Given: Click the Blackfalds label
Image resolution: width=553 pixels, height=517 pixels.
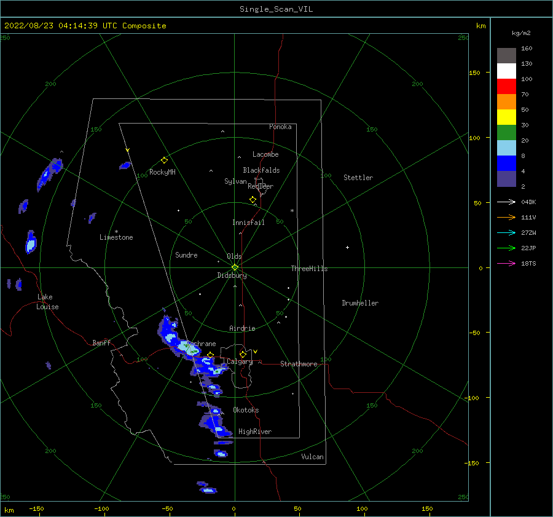Looking at the screenshot, I should [x=261, y=170].
